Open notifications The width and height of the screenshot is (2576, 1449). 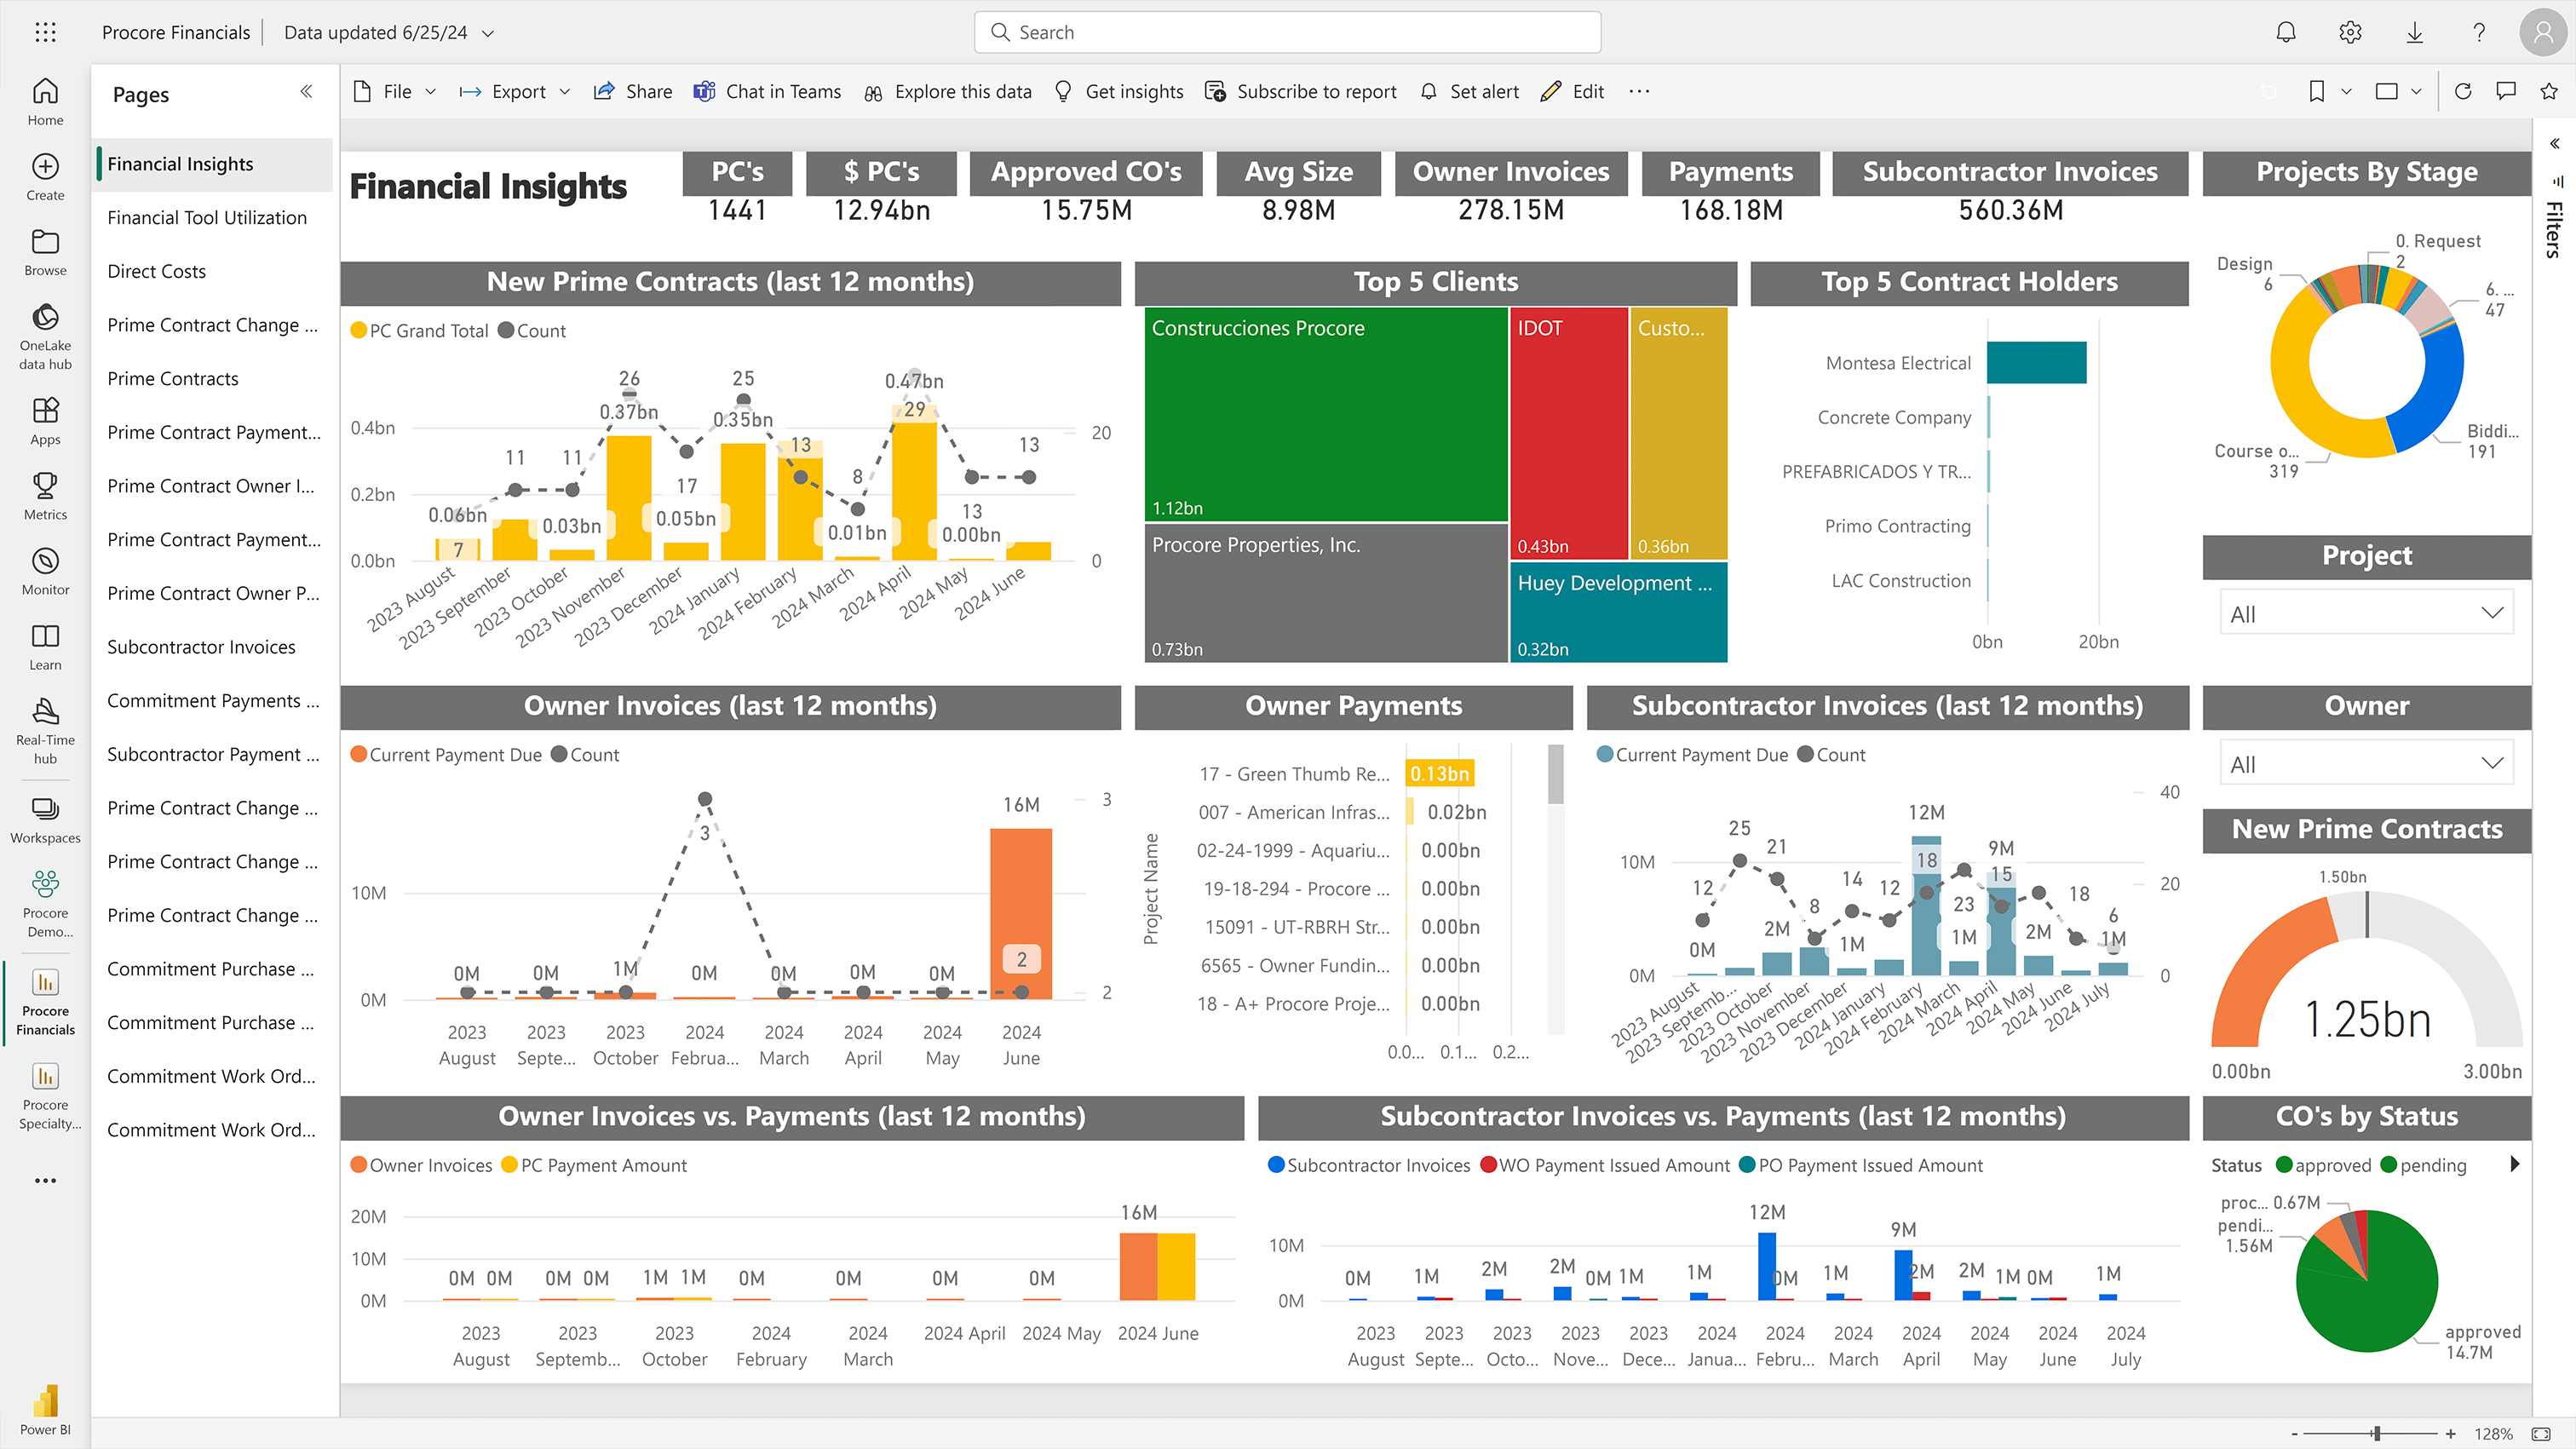[x=2285, y=31]
